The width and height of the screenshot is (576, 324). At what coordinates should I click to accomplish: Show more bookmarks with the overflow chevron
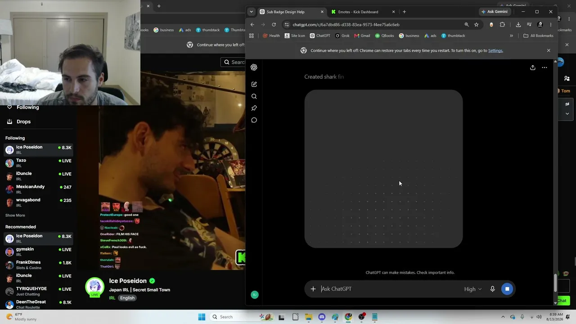pos(511,36)
